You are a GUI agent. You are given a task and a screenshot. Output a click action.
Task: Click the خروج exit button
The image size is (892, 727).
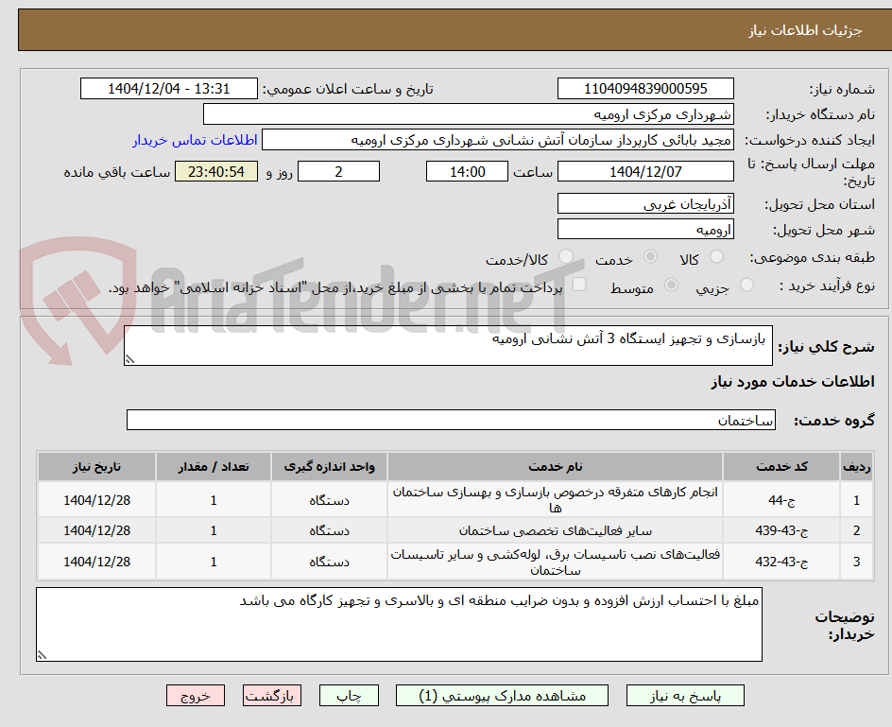pos(195,696)
